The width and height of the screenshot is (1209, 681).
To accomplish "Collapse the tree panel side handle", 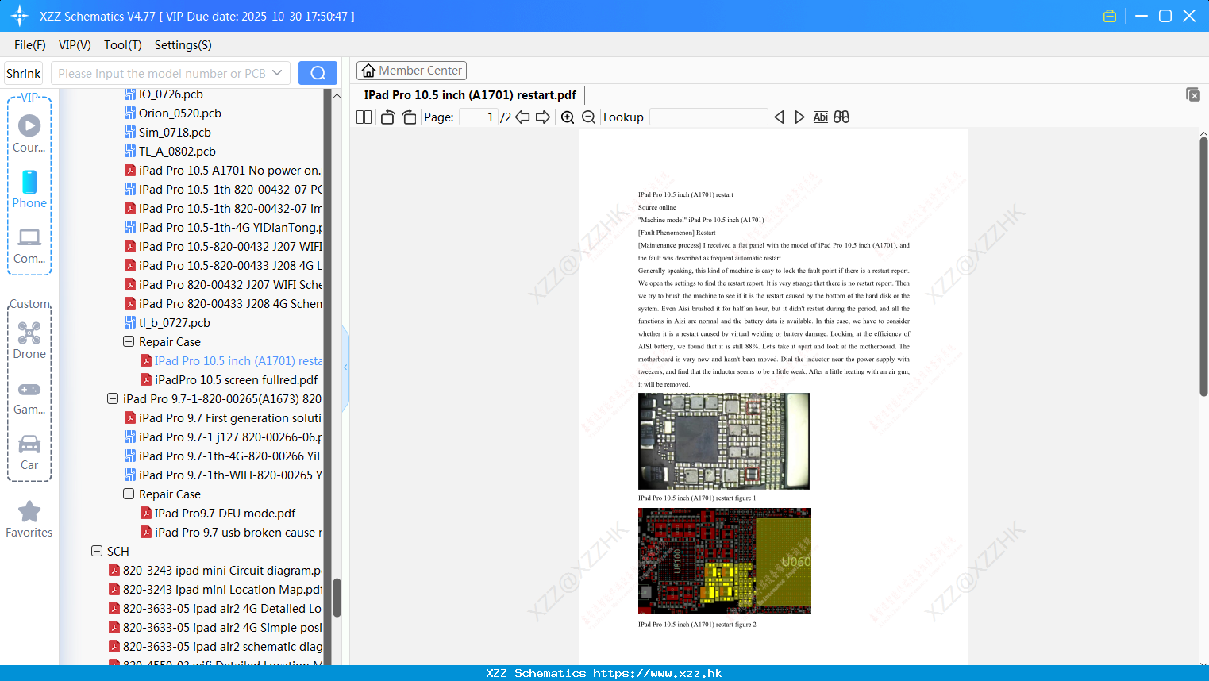I will [345, 367].
